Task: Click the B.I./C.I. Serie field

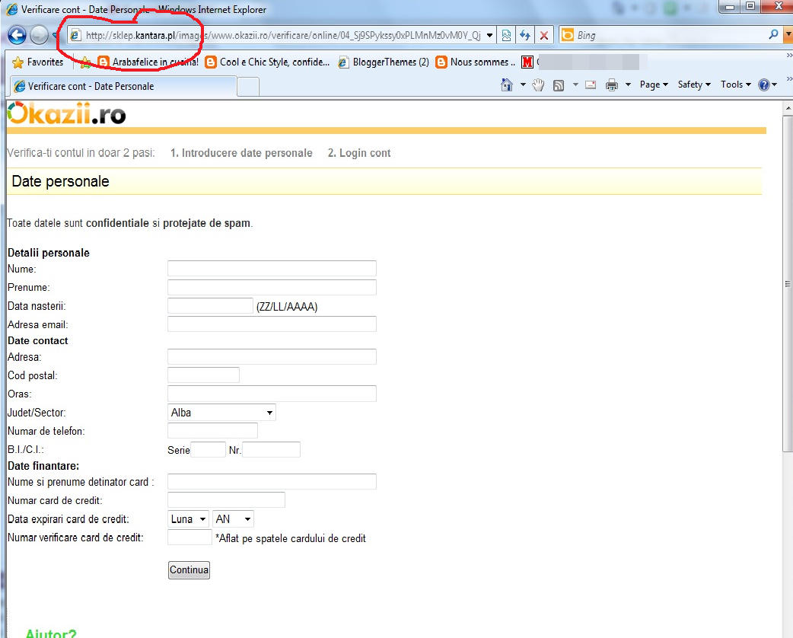Action: coord(208,449)
